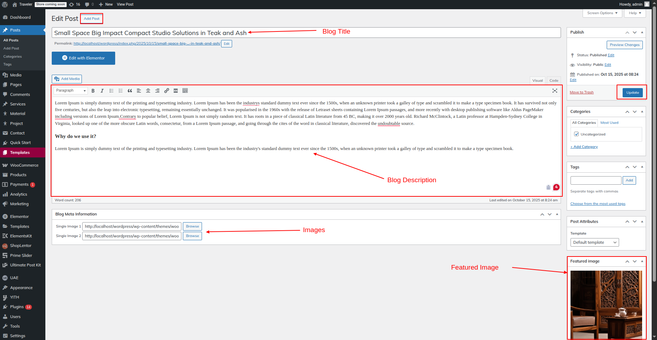Toggle the editor toolbar icon
This screenshot has height=340, width=657.
(185, 91)
